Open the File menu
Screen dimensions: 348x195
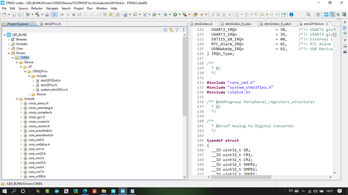coord(4,8)
